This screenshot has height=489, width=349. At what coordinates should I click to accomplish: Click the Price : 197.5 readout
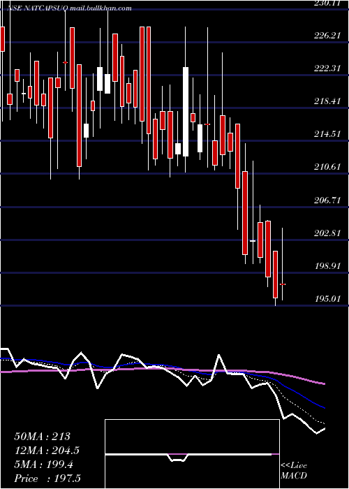coord(49,479)
